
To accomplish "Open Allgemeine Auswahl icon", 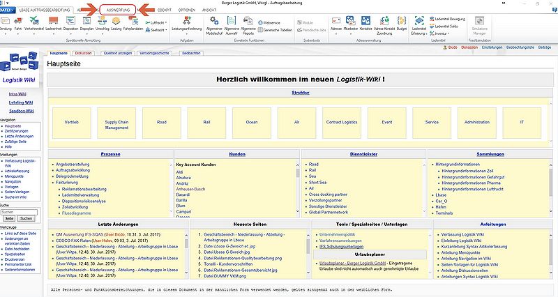I will coord(232,21).
